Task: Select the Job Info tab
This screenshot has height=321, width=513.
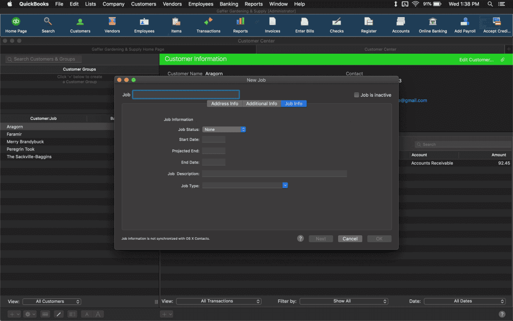Action: (x=294, y=103)
